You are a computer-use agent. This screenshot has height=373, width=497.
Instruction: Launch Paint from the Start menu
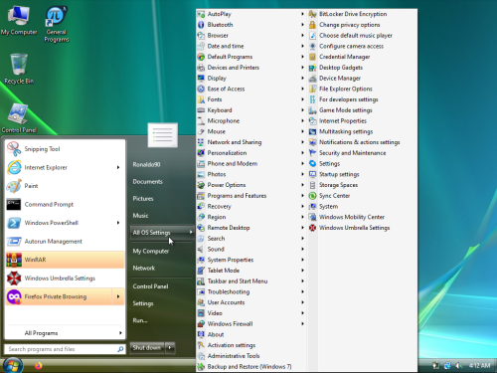coord(65,186)
